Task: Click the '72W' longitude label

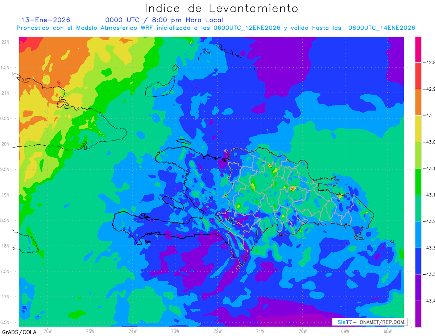Action: pyautogui.click(x=217, y=331)
